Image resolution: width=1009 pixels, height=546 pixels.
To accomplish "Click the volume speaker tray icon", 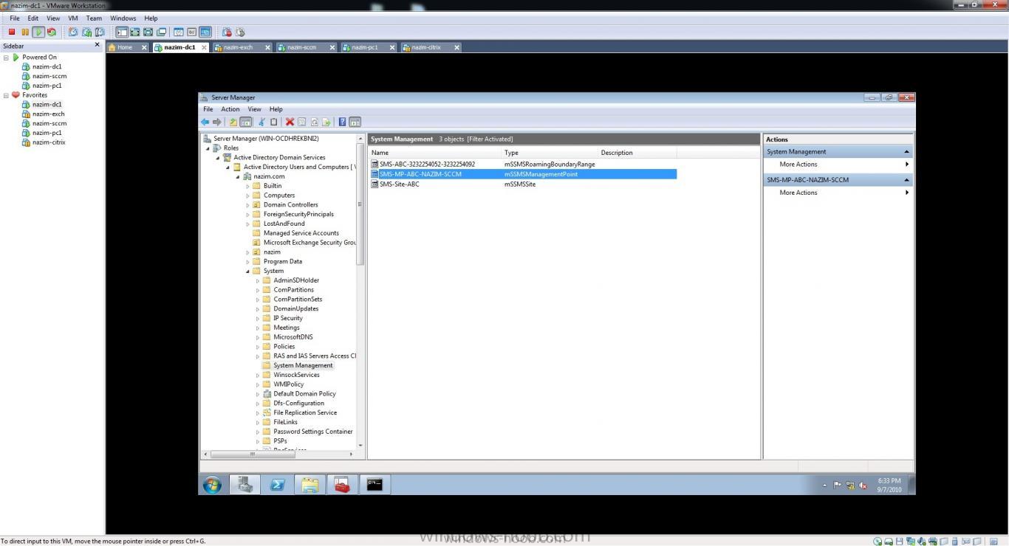I will click(863, 485).
